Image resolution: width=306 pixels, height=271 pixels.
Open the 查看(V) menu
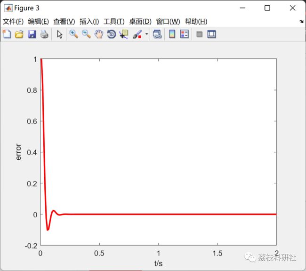[64, 22]
